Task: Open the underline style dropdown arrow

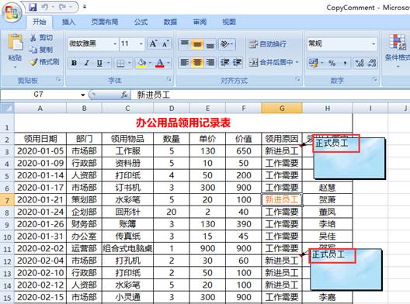Action: [109, 63]
